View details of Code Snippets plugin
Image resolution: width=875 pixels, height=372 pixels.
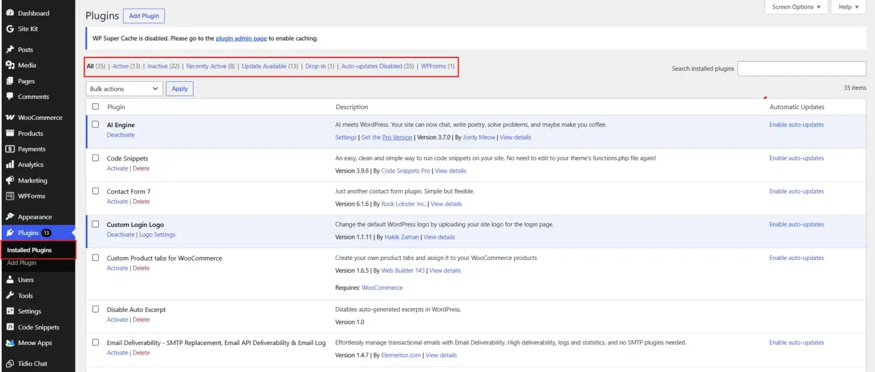pos(451,171)
